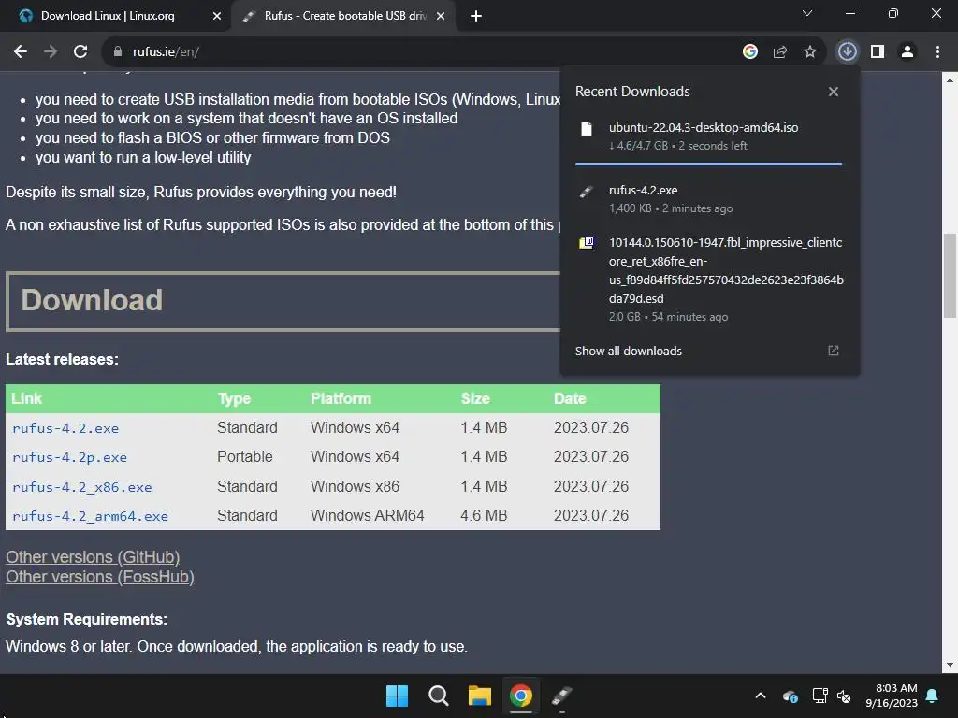Toggle the Chrome downloads toolbar button
The width and height of the screenshot is (958, 718).
coord(847,52)
